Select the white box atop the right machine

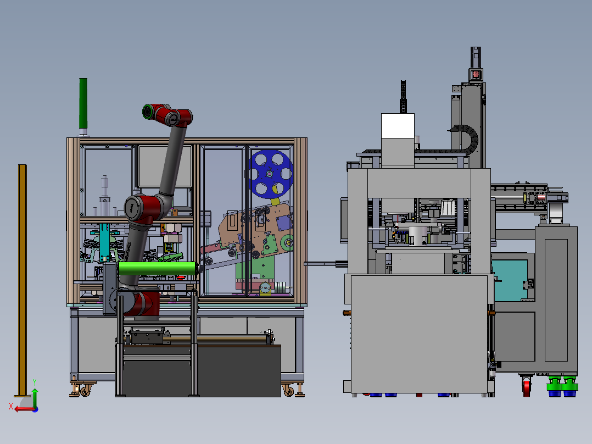point(398,126)
